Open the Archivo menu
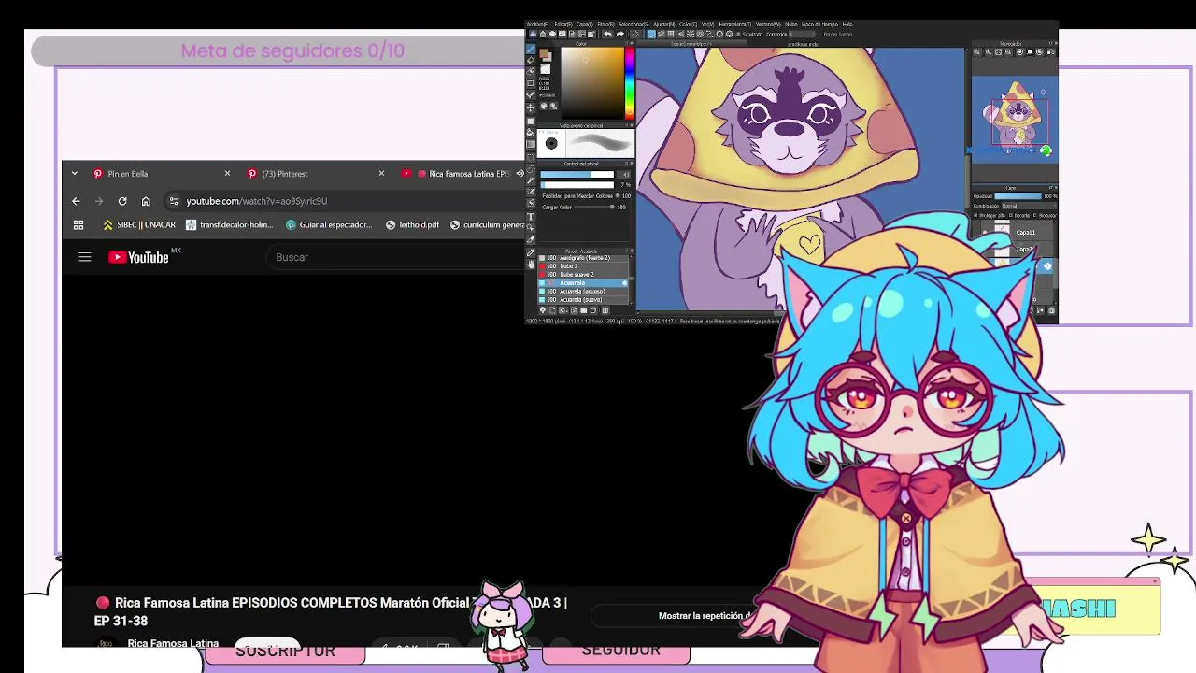Image resolution: width=1196 pixels, height=673 pixels. click(x=537, y=24)
